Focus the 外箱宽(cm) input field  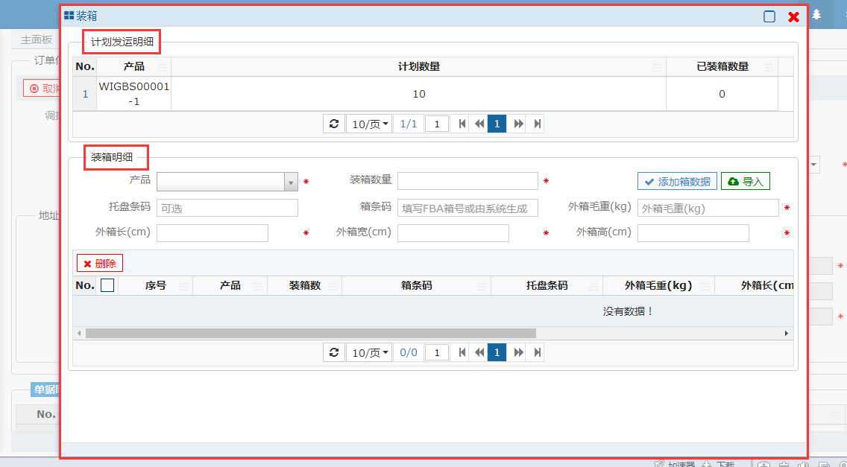(453, 233)
